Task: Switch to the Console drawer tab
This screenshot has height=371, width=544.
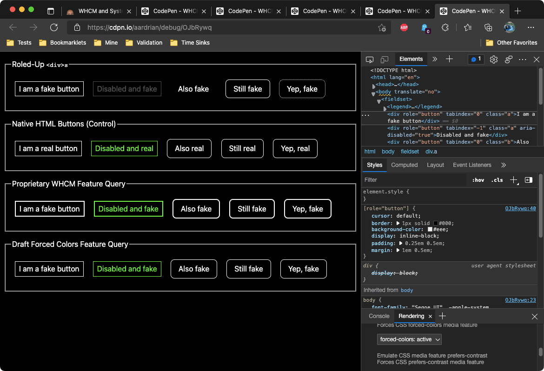Action: click(x=379, y=316)
